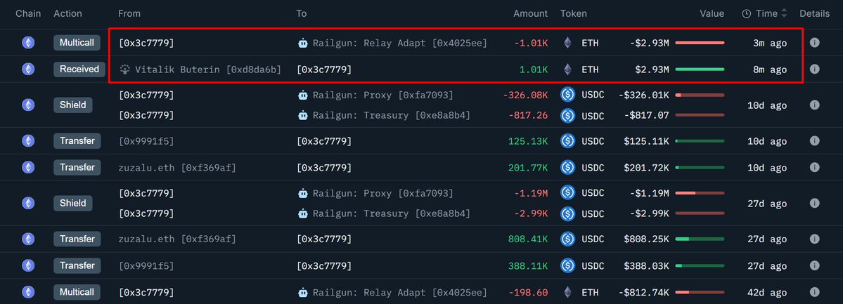This screenshot has height=304, width=843.
Task: Click the chain icon beside the 42d ago Multicall
Action: [28, 292]
